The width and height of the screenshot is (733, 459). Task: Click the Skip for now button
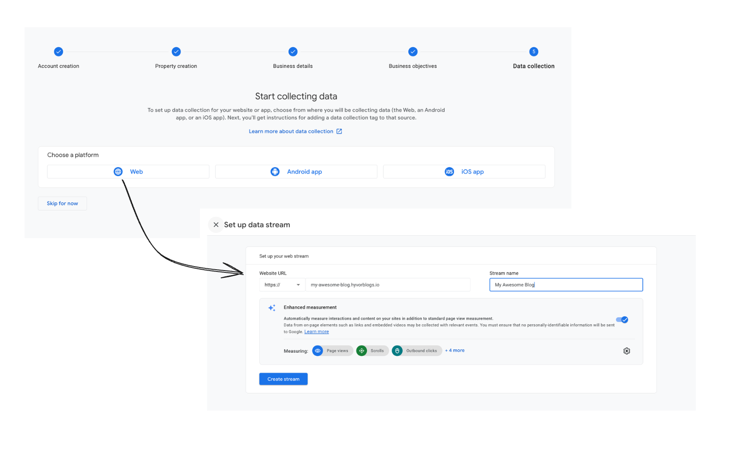62,203
